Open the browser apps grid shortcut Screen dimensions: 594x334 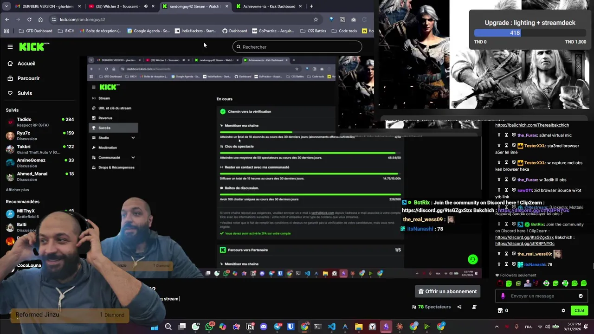tap(6, 31)
